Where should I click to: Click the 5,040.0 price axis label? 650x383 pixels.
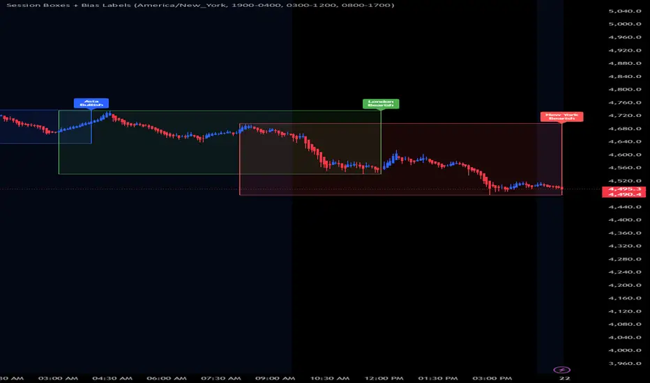tap(625, 11)
